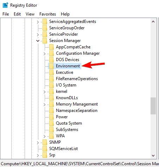Click the KnownDLLs folder icon
Image resolution: width=159 pixels, height=167 pixels.
(51, 98)
